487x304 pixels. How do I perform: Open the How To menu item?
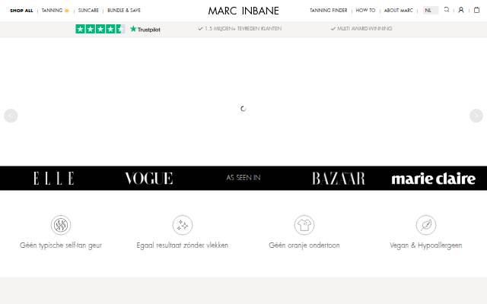(x=365, y=10)
